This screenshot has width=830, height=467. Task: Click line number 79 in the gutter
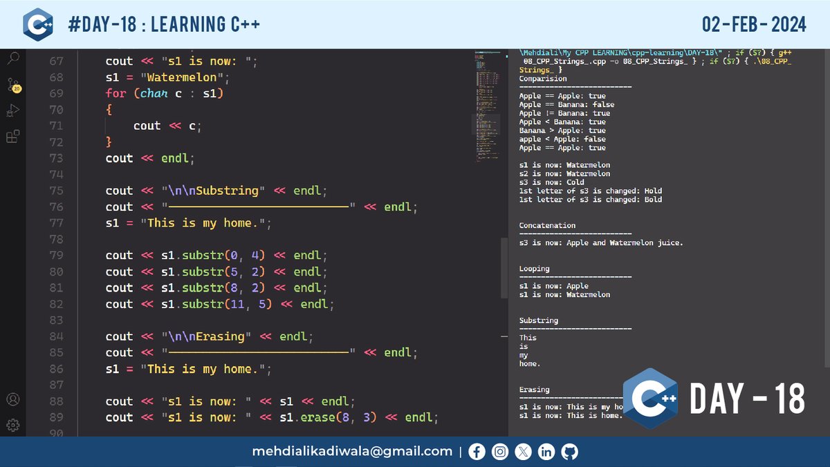click(x=56, y=256)
